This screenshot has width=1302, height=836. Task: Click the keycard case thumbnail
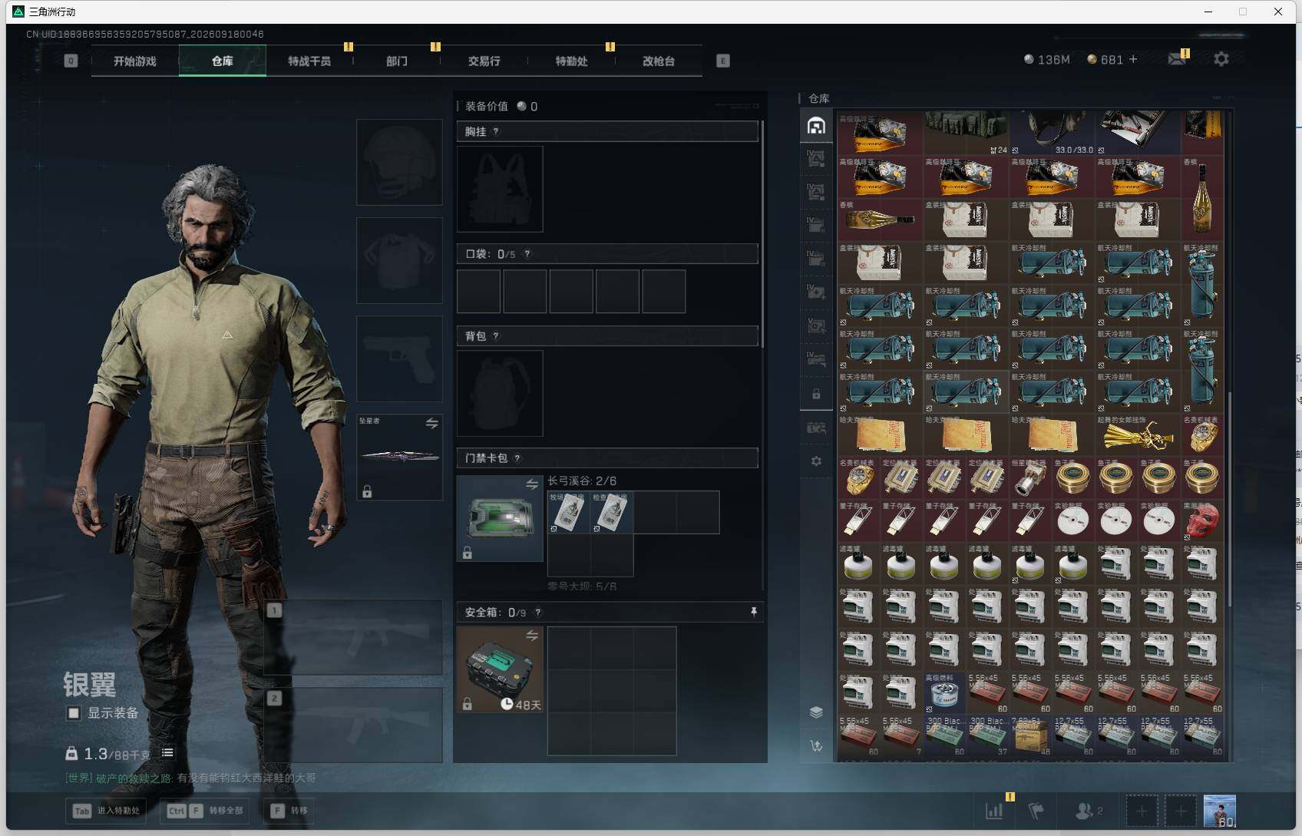pyautogui.click(x=500, y=518)
